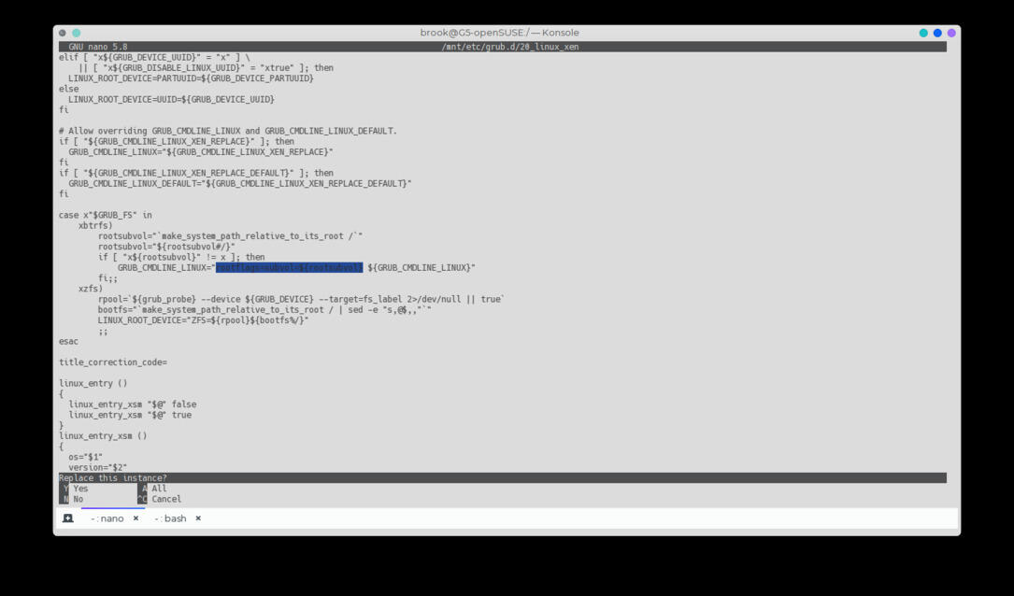Click the 'case x"$GRUB_FS" in' line
The image size is (1014, 596).
click(x=106, y=215)
